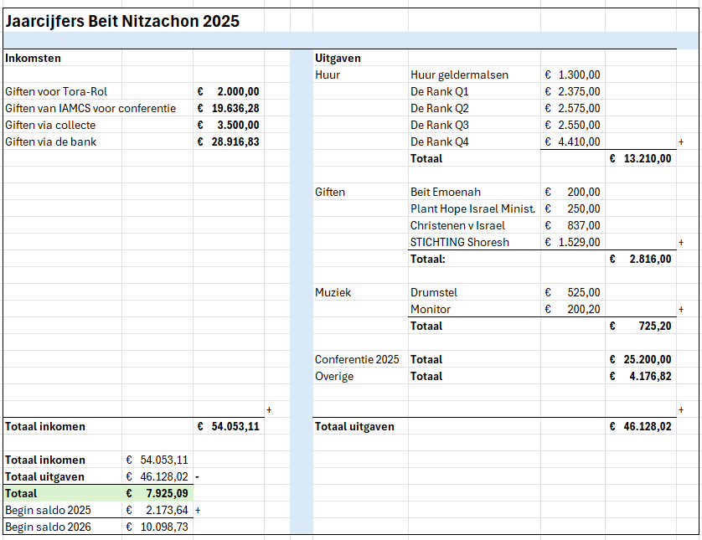Click the Huur geldermalsen cell
Screen dimensions: 702x540
point(459,75)
